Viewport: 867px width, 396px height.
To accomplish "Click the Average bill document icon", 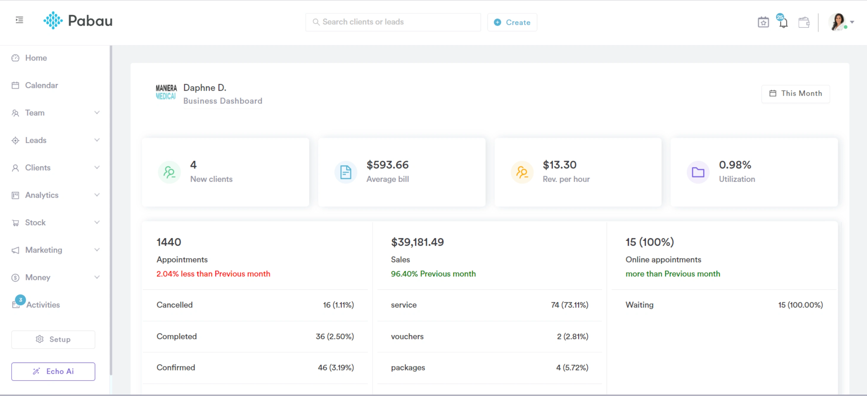I will (345, 172).
